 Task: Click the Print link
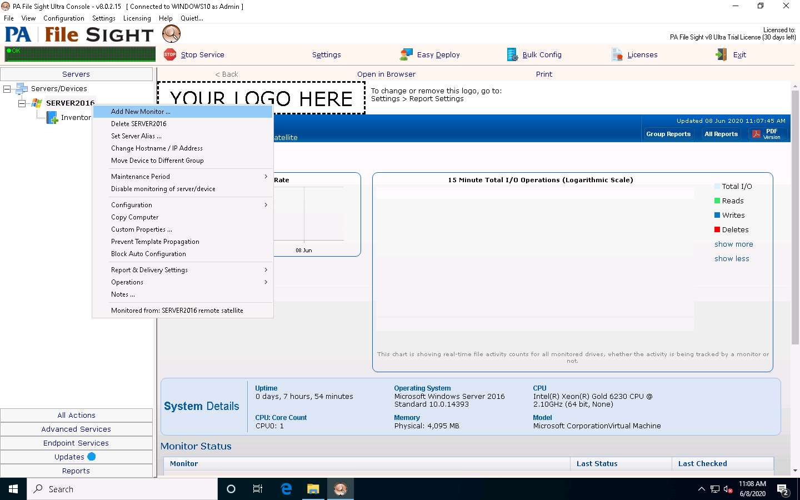click(x=544, y=74)
